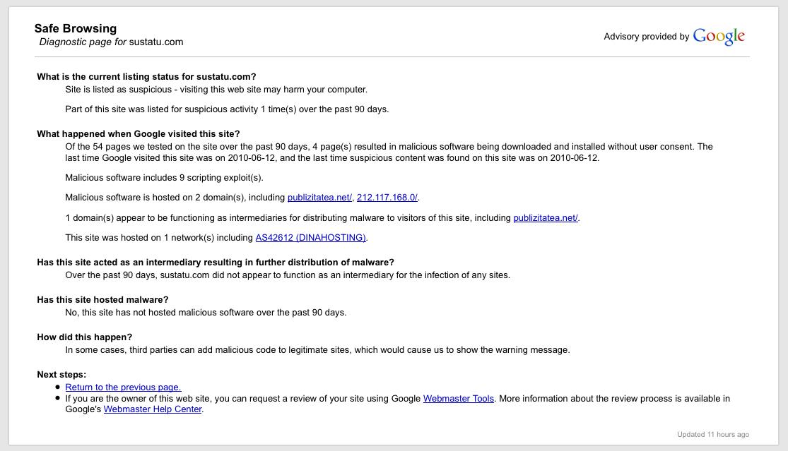Viewport: 788px width, 451px height.
Task: Click 'What is the current listing status' heading
Action: tap(146, 77)
